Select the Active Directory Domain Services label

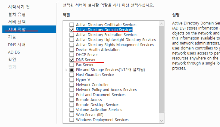pyautogui.click(x=104, y=30)
